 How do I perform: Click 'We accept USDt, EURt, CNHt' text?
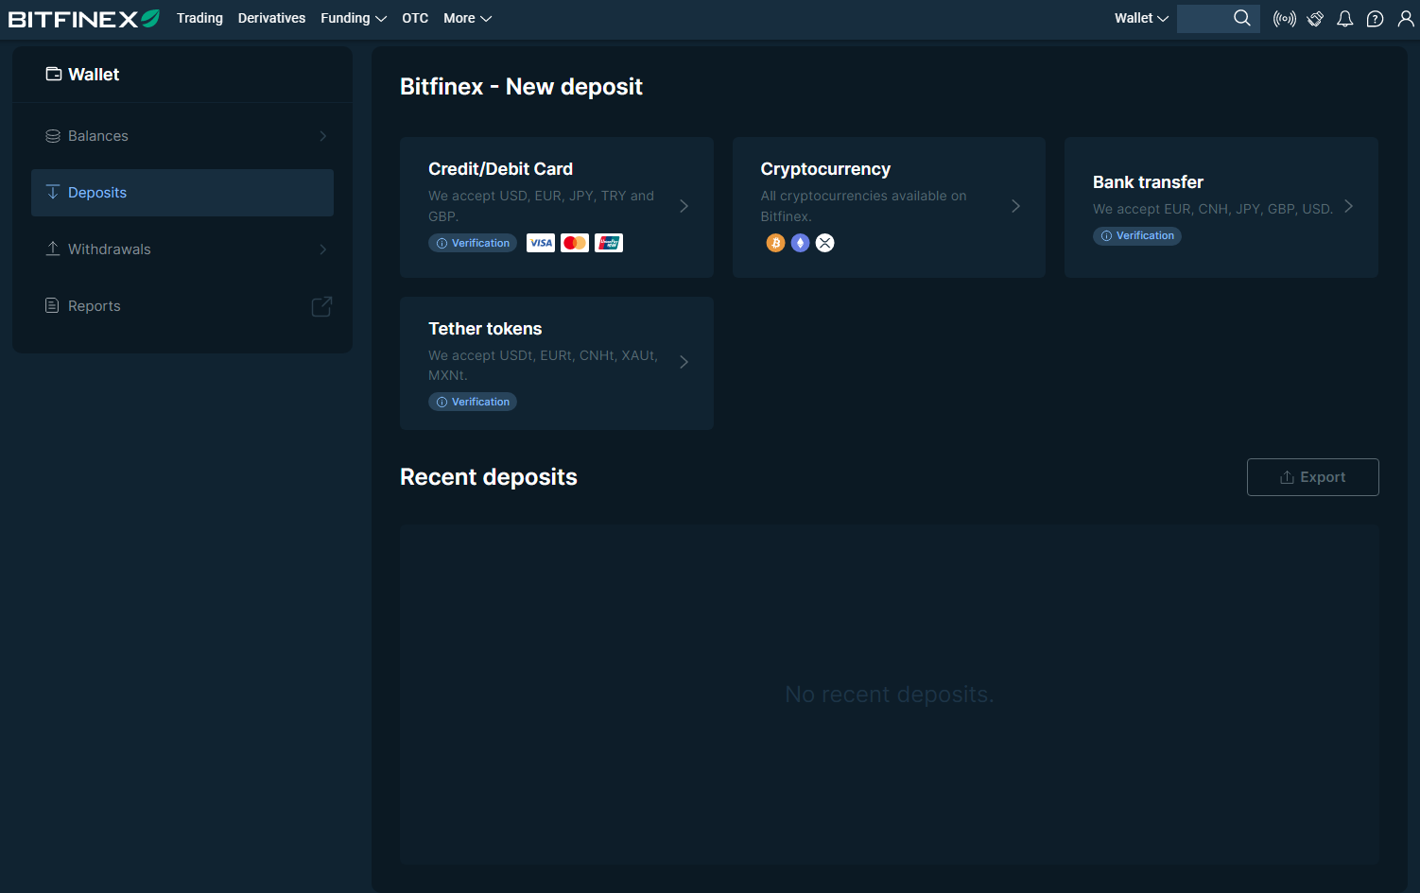click(x=543, y=365)
